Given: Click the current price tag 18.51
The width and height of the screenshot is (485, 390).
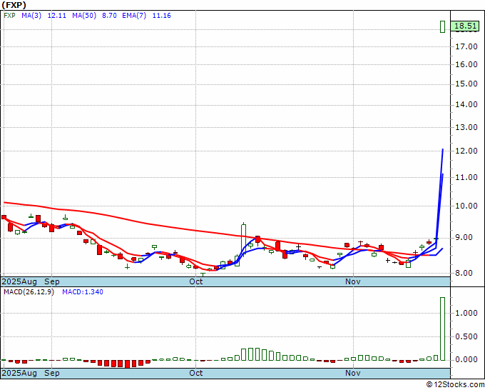Looking at the screenshot, I should click(x=465, y=26).
